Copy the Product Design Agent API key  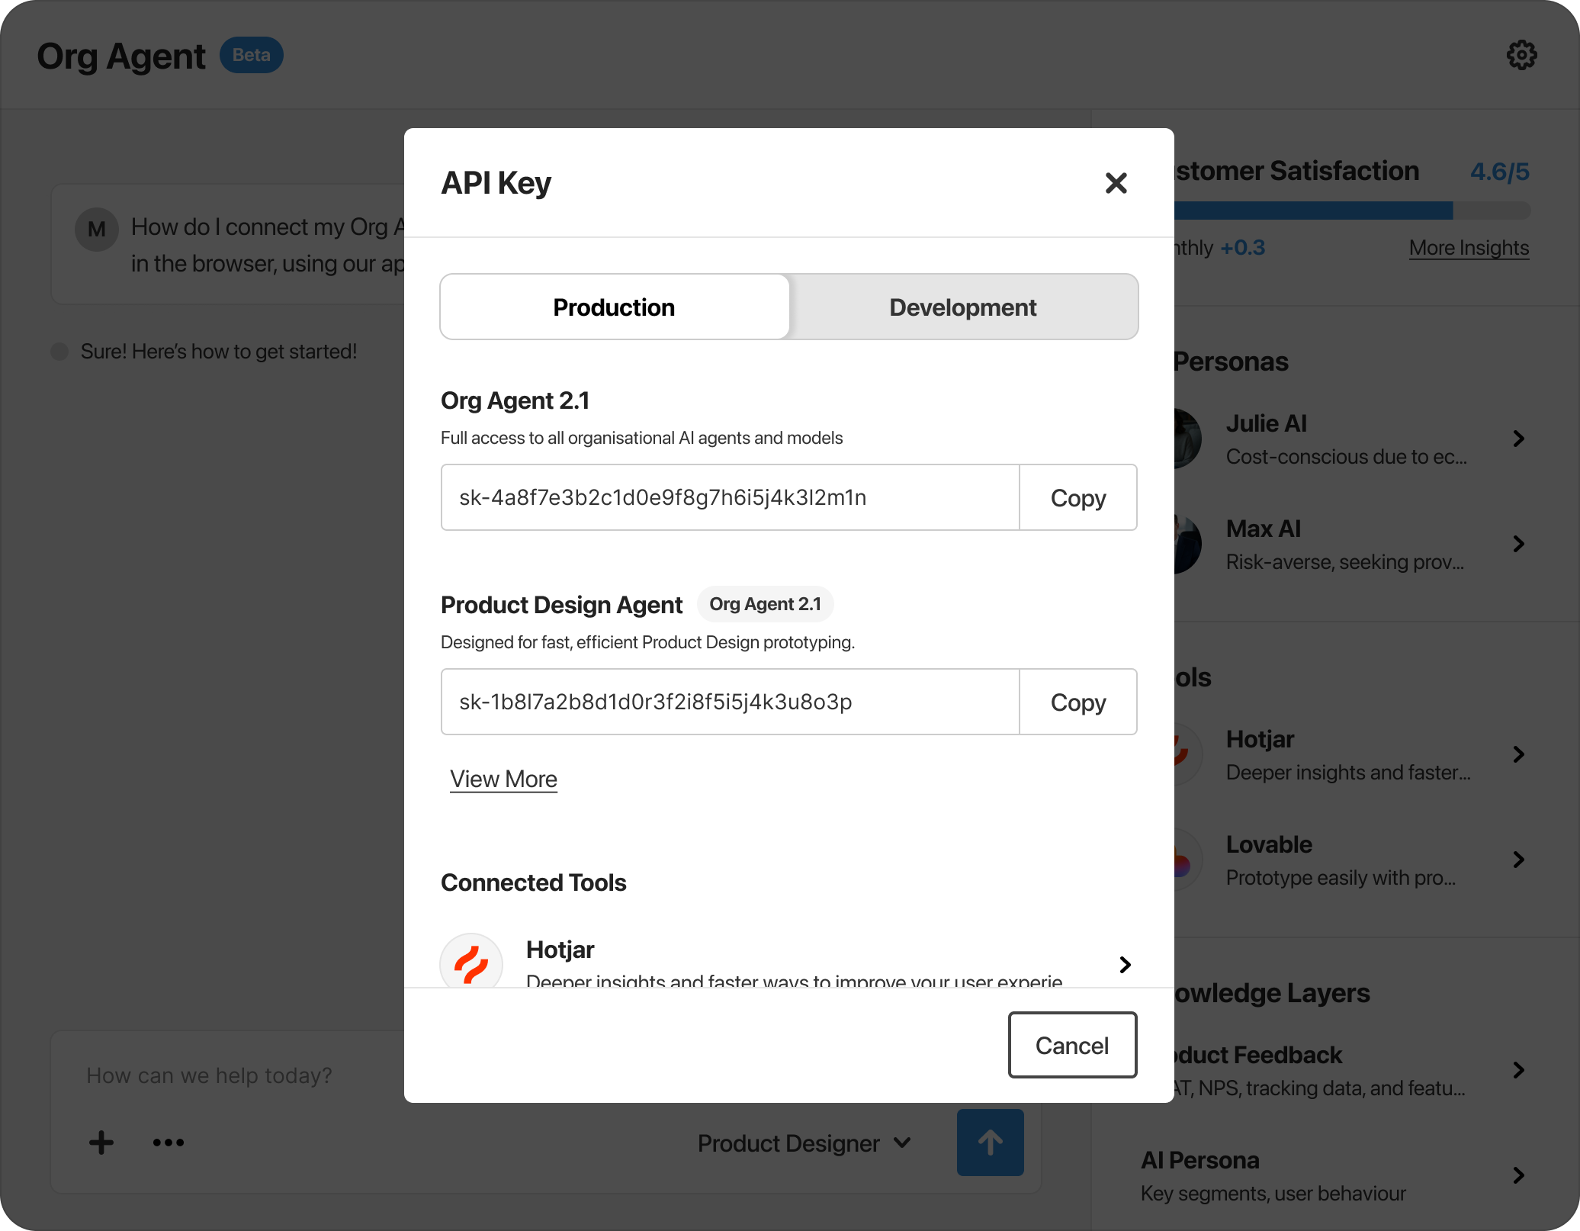point(1077,702)
